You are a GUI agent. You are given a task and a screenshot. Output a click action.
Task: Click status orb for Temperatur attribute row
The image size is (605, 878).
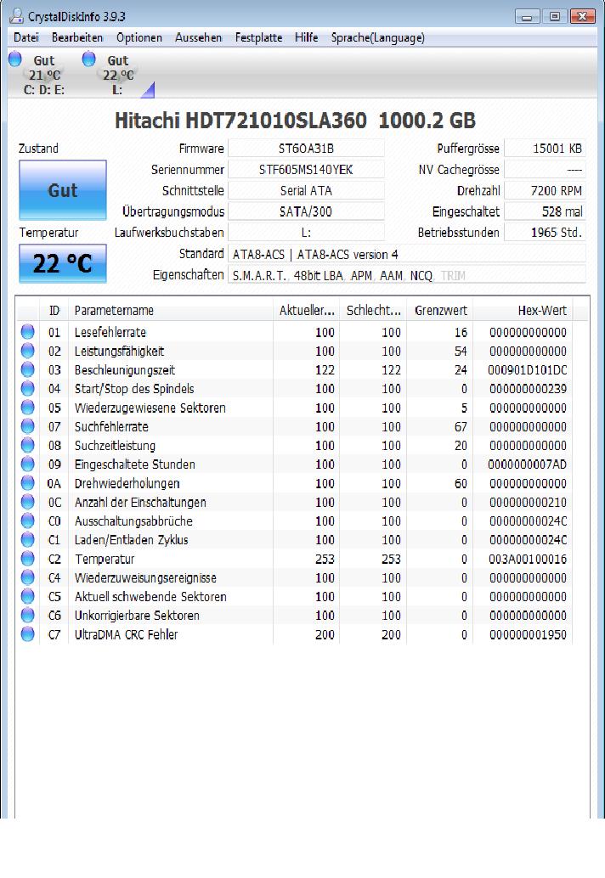(x=27, y=558)
